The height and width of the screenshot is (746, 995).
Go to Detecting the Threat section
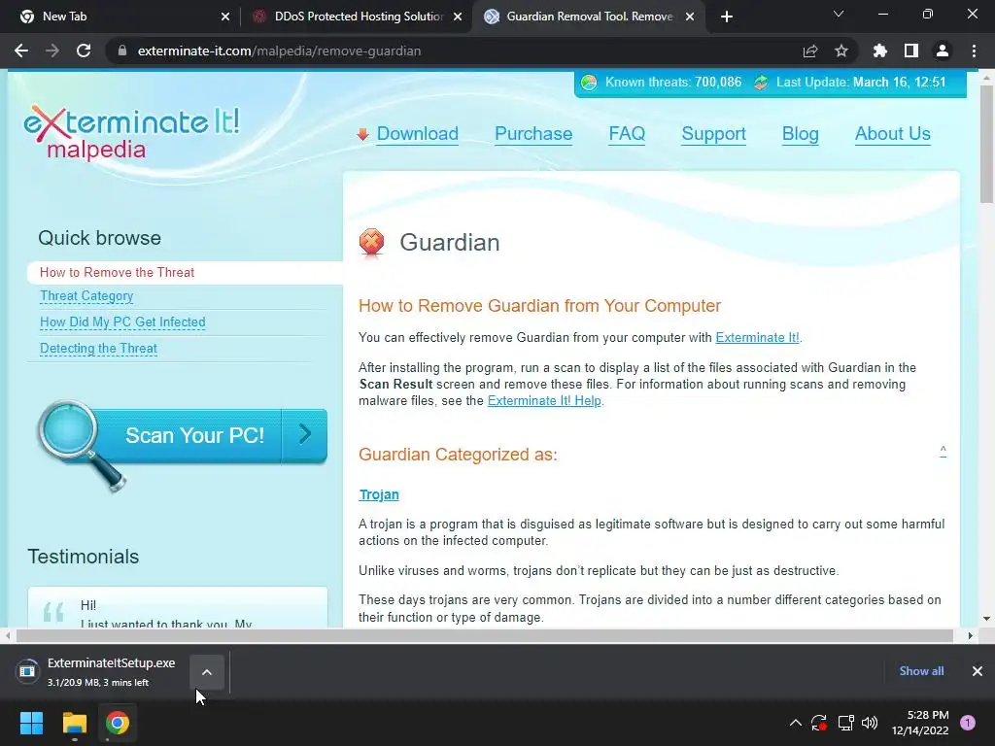98,349
